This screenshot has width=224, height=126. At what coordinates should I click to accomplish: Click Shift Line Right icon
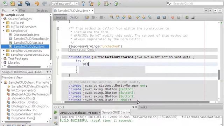click(164, 17)
